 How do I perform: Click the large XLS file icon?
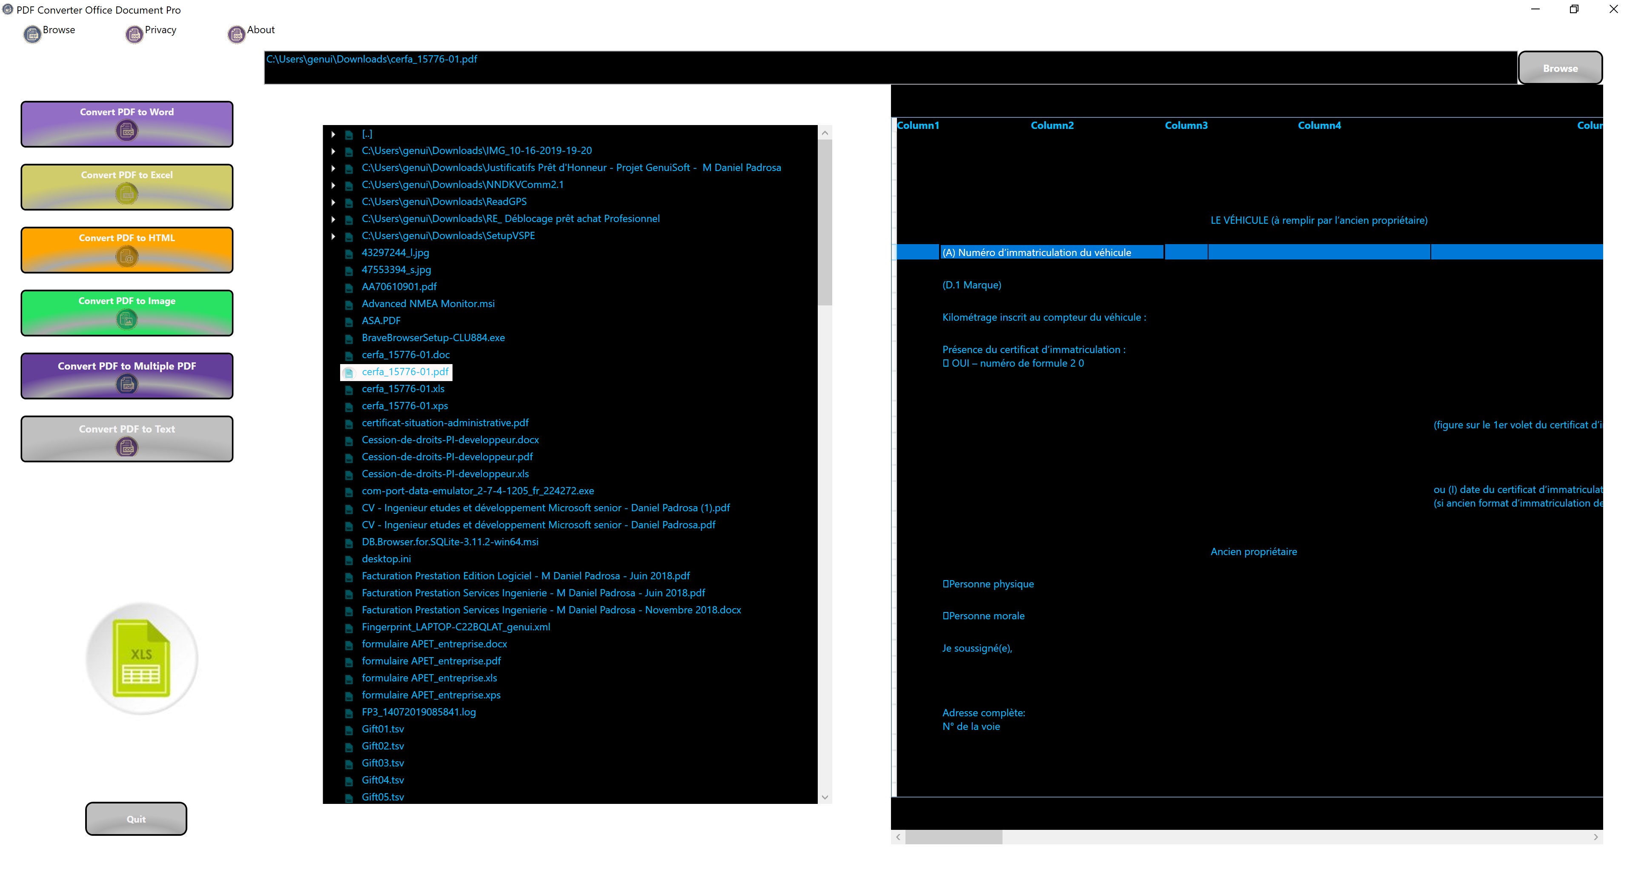(141, 658)
